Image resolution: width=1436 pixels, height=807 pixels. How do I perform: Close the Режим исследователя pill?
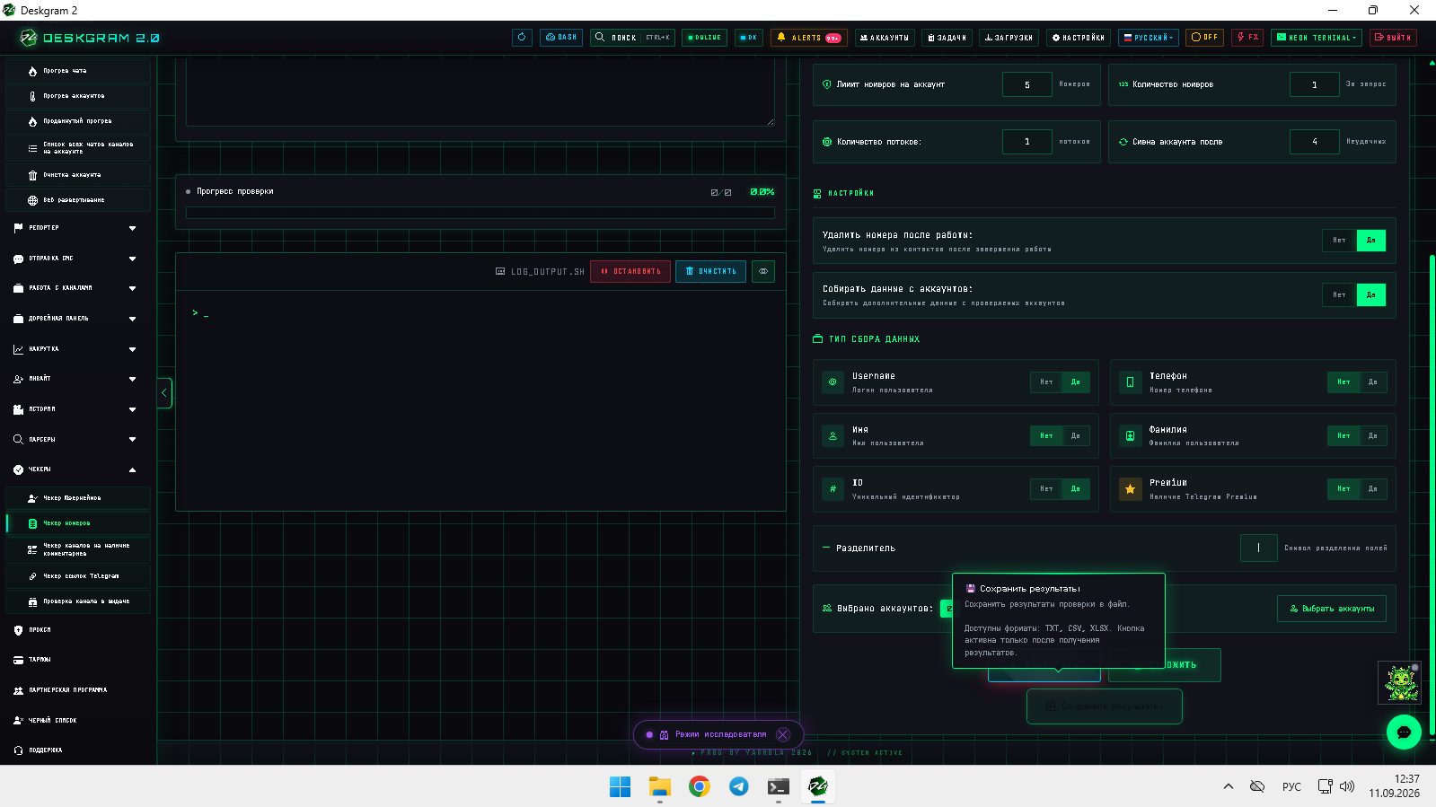[783, 734]
